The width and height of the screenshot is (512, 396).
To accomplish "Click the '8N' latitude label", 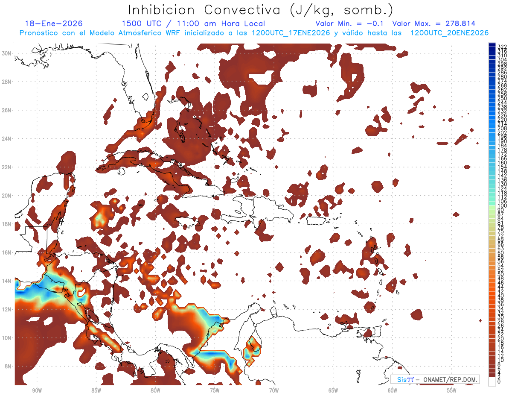I will (9, 366).
